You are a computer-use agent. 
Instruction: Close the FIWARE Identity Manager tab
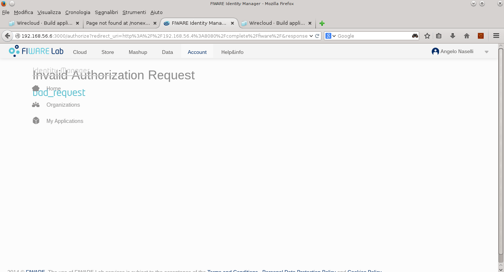232,23
